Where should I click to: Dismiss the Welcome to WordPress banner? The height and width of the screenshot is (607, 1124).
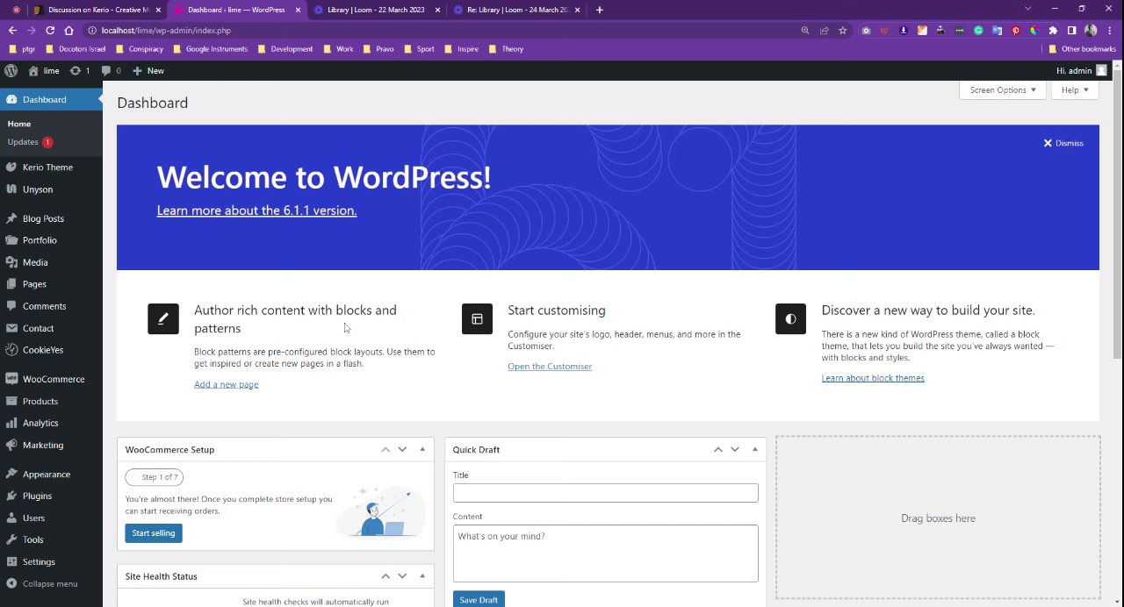[1063, 143]
